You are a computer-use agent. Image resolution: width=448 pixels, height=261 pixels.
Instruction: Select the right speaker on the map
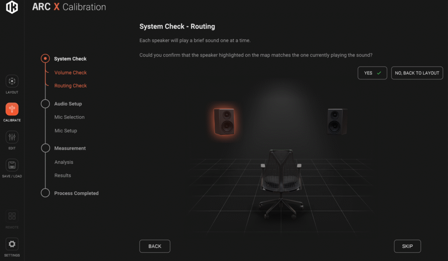pos(337,121)
